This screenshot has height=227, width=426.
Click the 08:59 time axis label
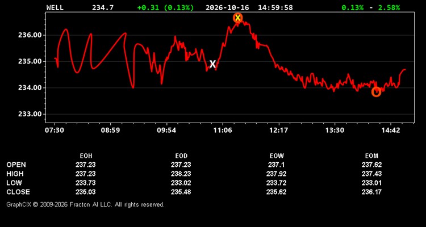click(x=110, y=130)
